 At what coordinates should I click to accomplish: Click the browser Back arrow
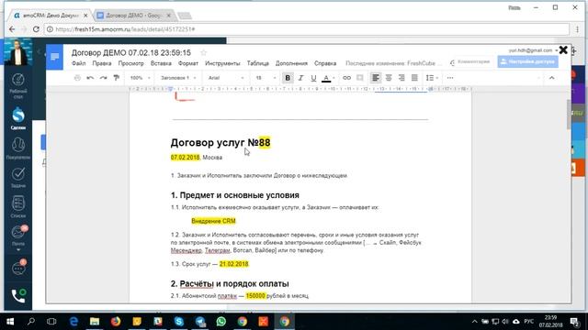point(12,29)
